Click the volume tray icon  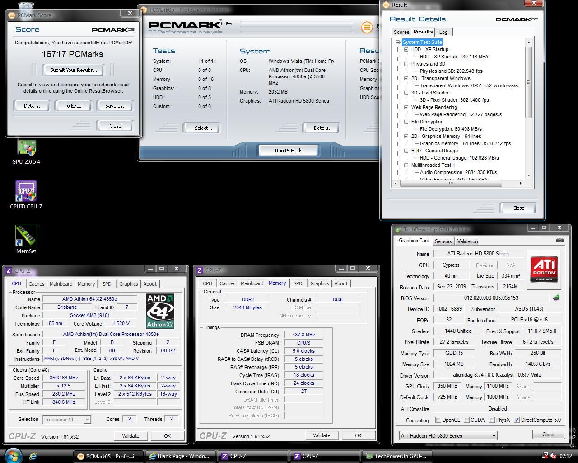click(x=553, y=456)
